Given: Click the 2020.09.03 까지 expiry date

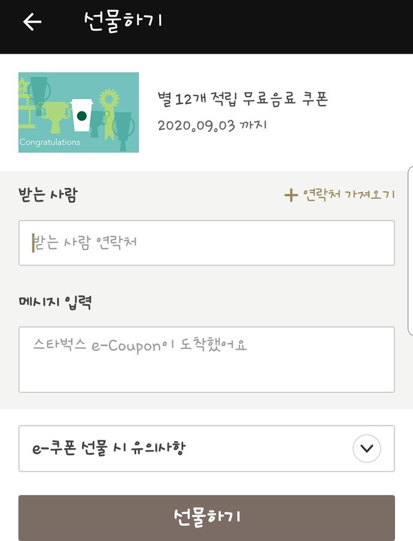Looking at the screenshot, I should pos(212,125).
